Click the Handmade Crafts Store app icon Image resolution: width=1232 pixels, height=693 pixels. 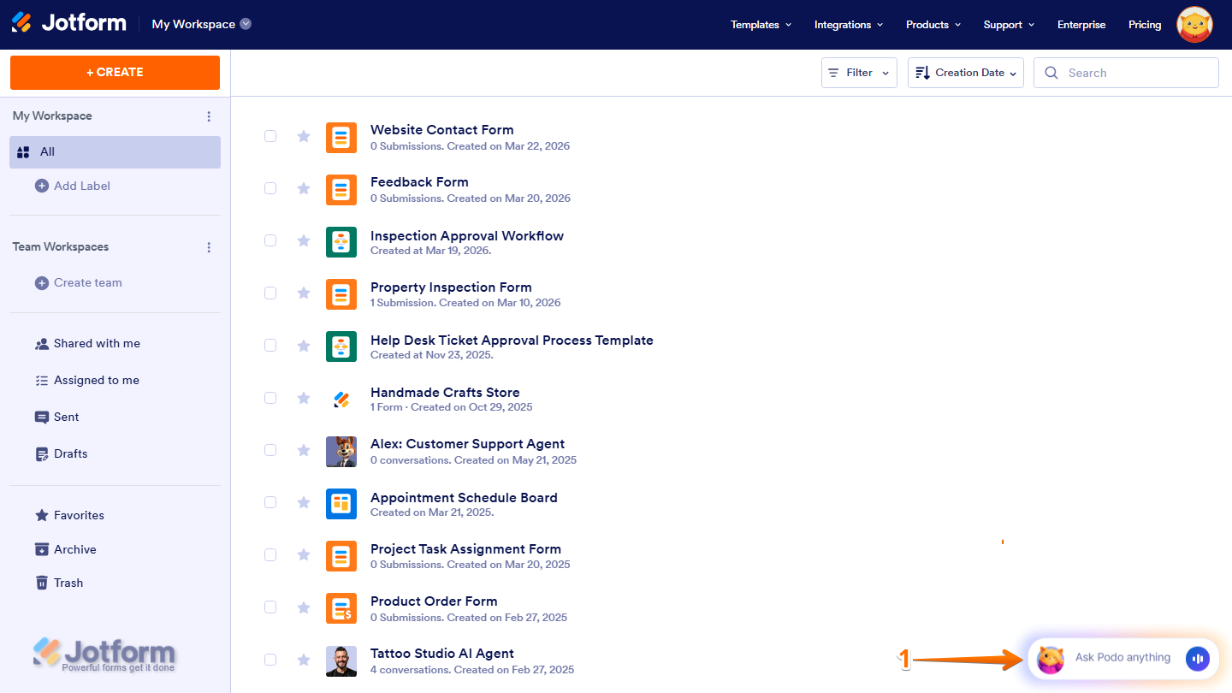pyautogui.click(x=341, y=398)
